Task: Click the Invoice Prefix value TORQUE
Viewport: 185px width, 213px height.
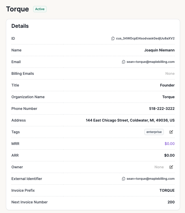Action: click(x=167, y=190)
